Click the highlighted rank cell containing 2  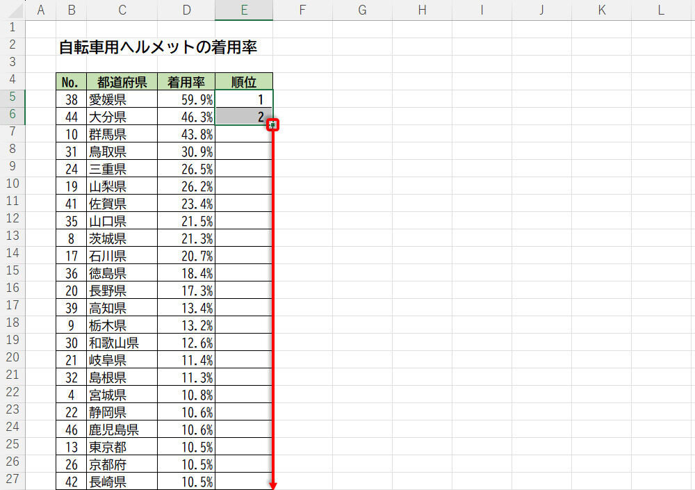(244, 117)
